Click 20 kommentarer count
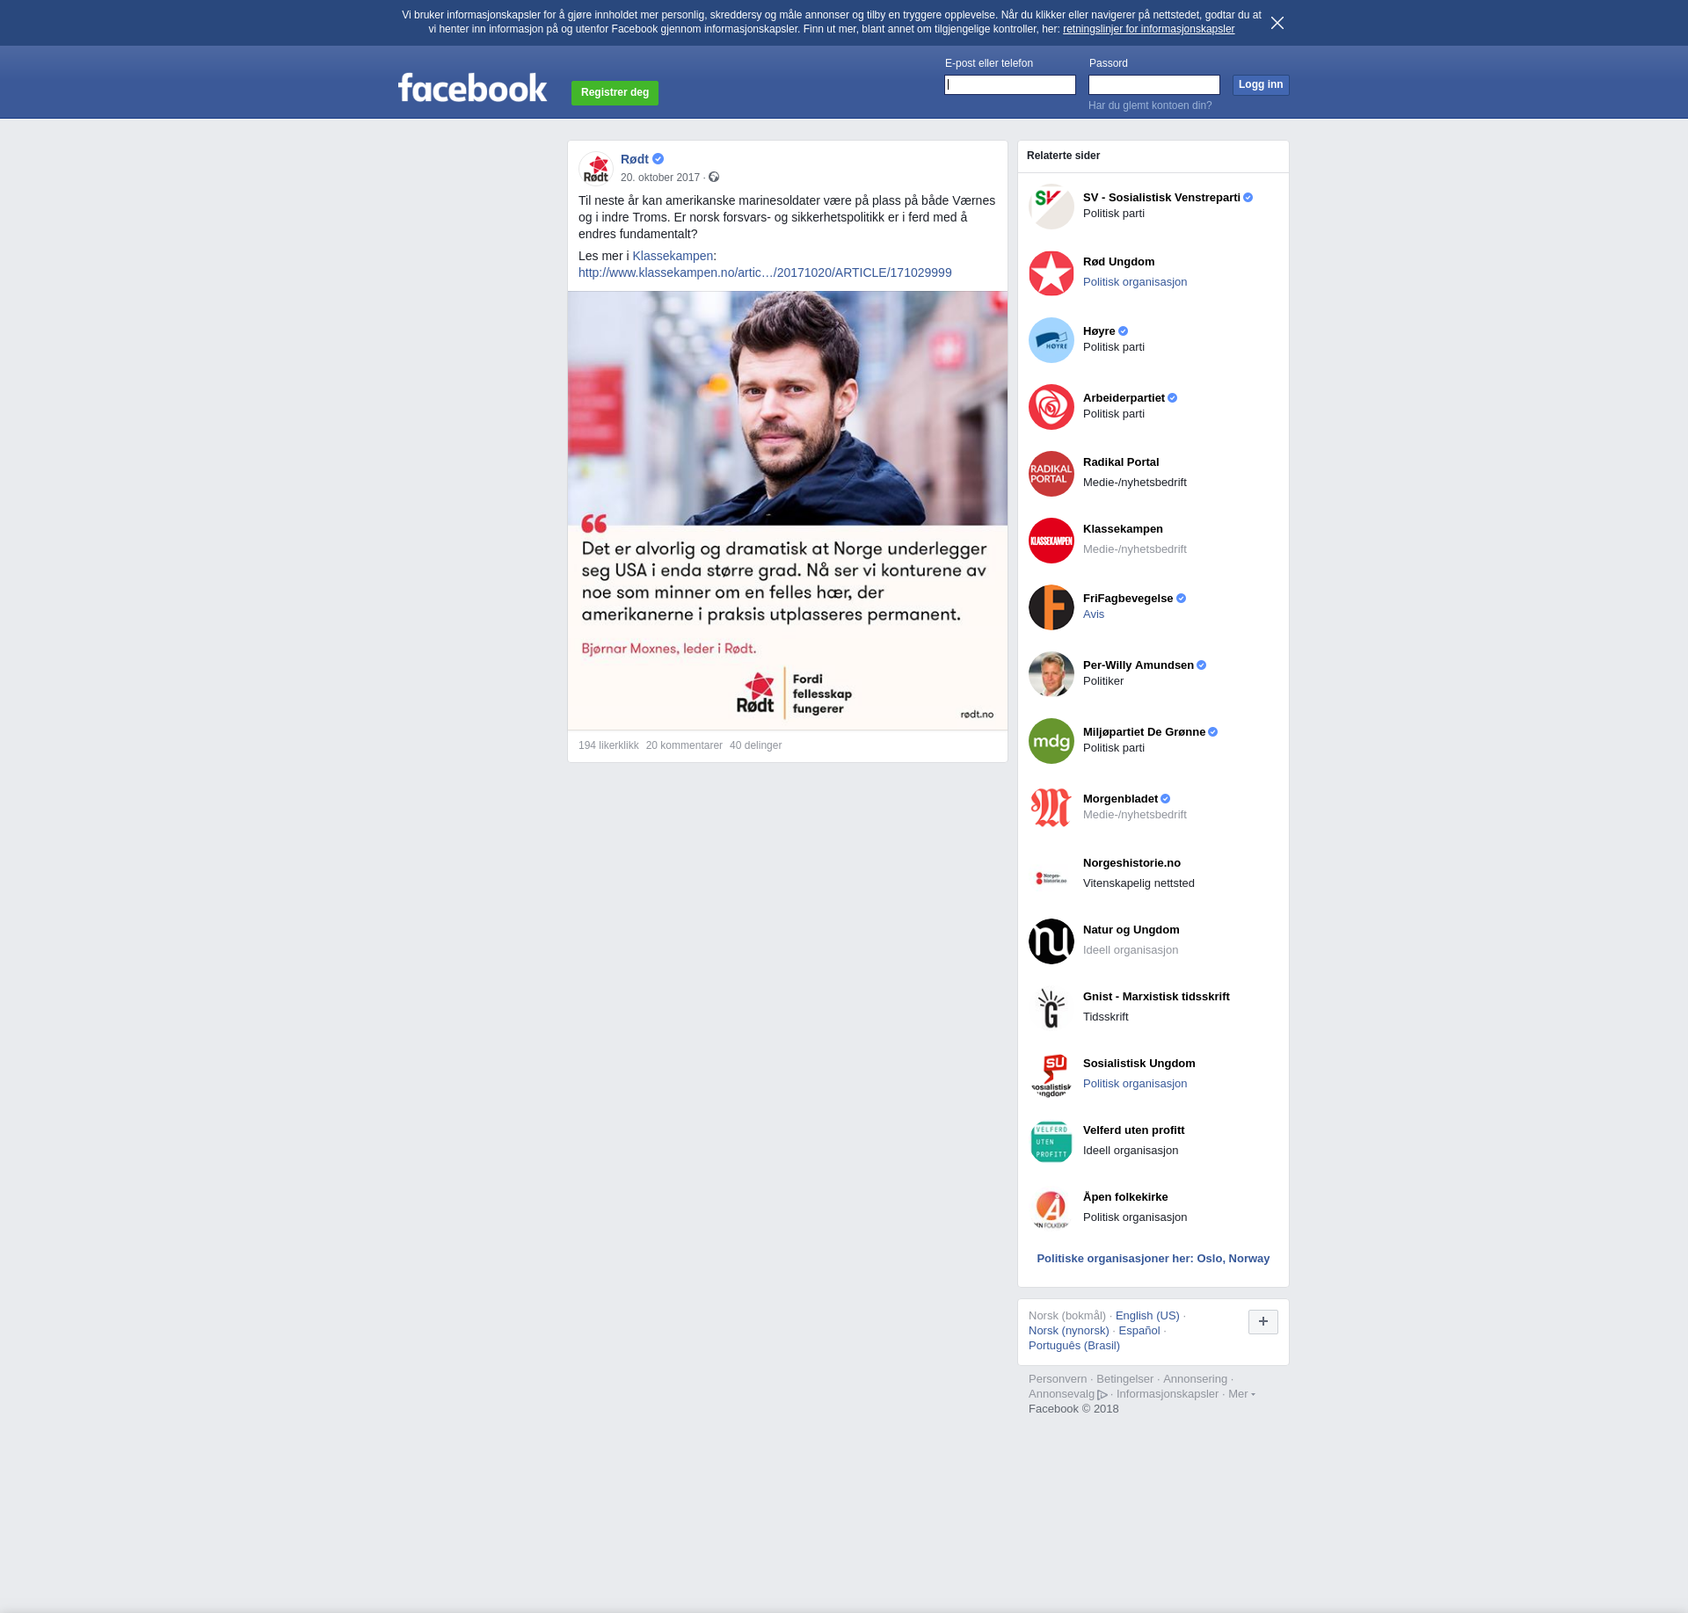Viewport: 1688px width, 1613px height. coord(684,745)
